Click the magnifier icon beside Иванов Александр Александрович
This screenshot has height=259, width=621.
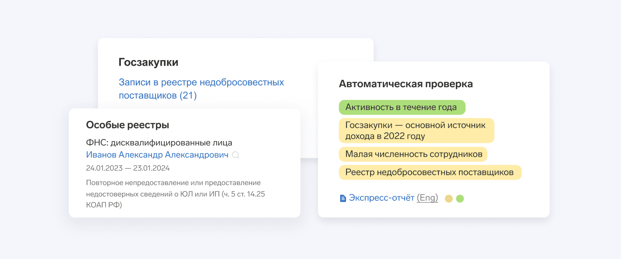[x=236, y=155]
